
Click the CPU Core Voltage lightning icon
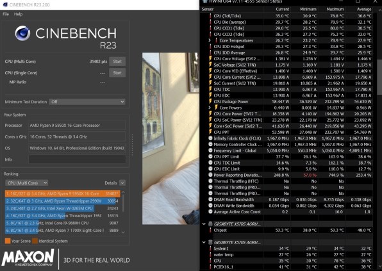[210, 59]
